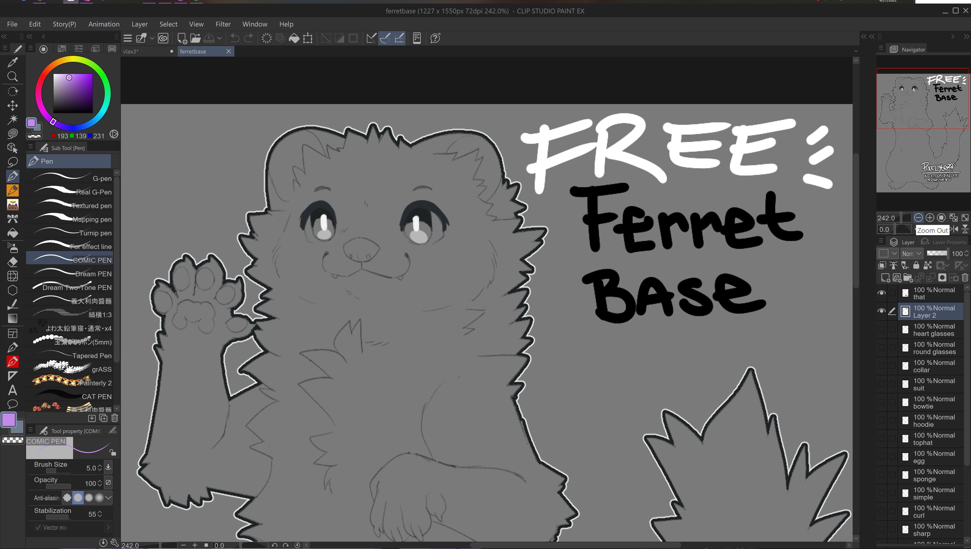Pick the Text tool

click(x=12, y=390)
